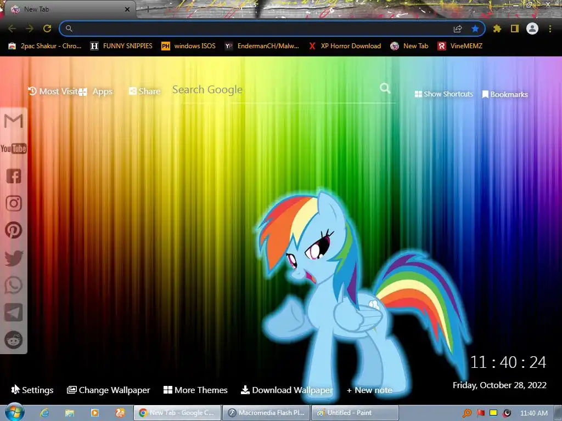
Task: Share this page icon in address bar
Action: tap(458, 29)
